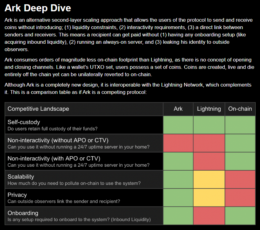
Task: Click paragraph starting "Although Ark is a completely"
Action: (x=128, y=88)
